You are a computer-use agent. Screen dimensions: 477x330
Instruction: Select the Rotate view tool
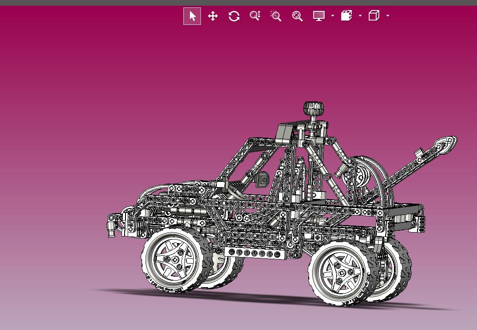click(x=234, y=16)
